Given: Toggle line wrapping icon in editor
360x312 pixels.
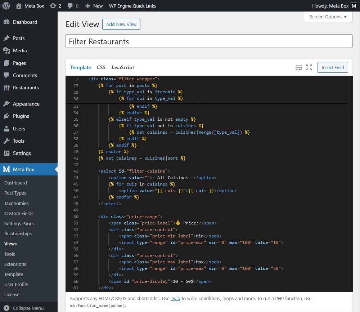Looking at the screenshot, I should pyautogui.click(x=298, y=67).
